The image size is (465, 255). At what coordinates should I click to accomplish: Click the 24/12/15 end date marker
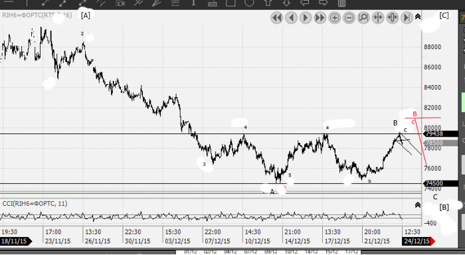(x=418, y=241)
